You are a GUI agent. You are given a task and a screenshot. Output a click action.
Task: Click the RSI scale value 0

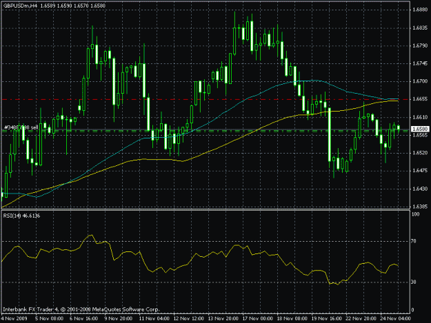[412, 311]
